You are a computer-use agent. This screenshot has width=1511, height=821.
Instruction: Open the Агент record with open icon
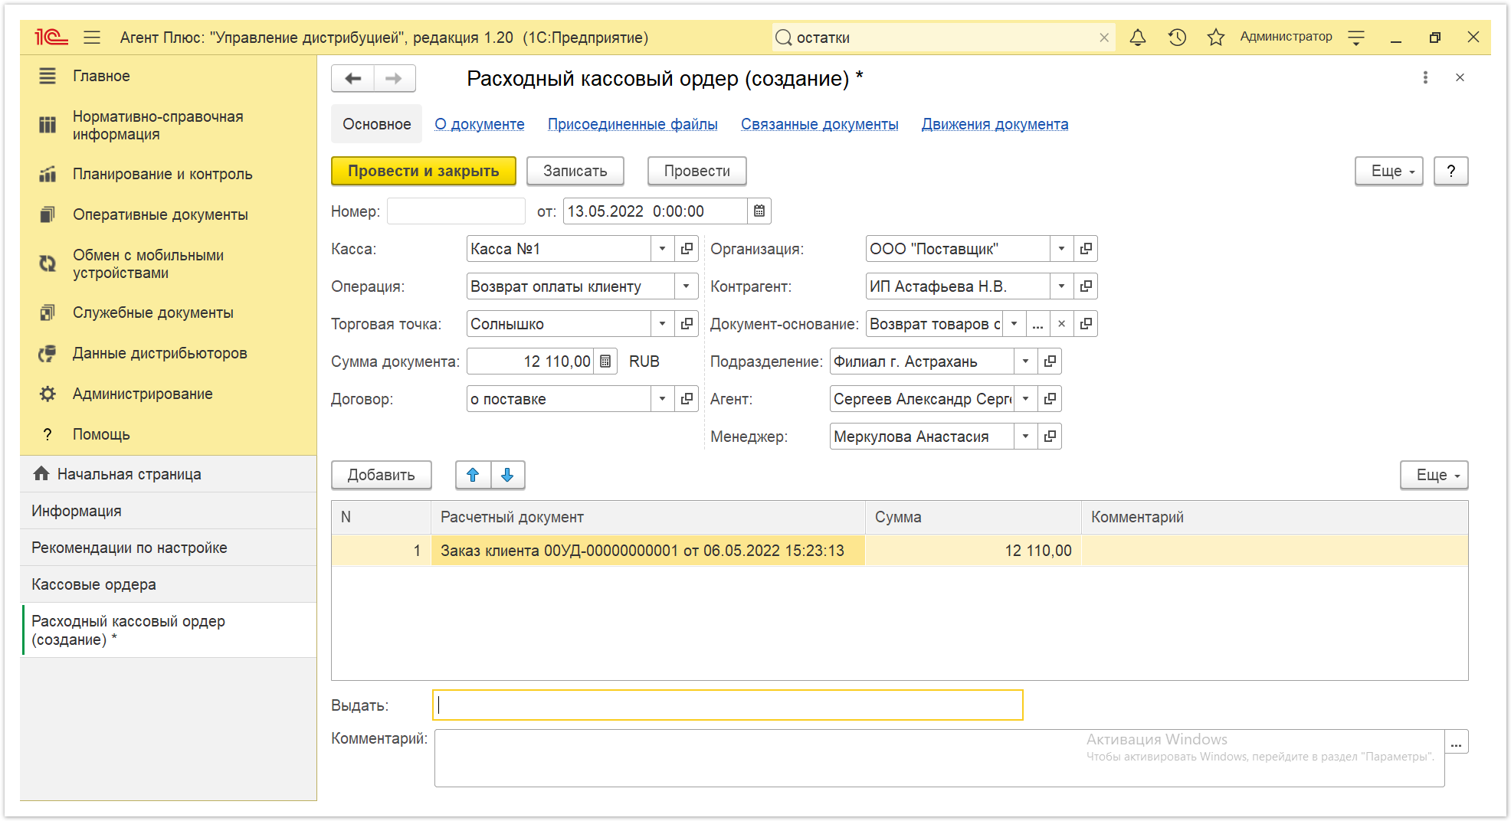[x=1050, y=399]
